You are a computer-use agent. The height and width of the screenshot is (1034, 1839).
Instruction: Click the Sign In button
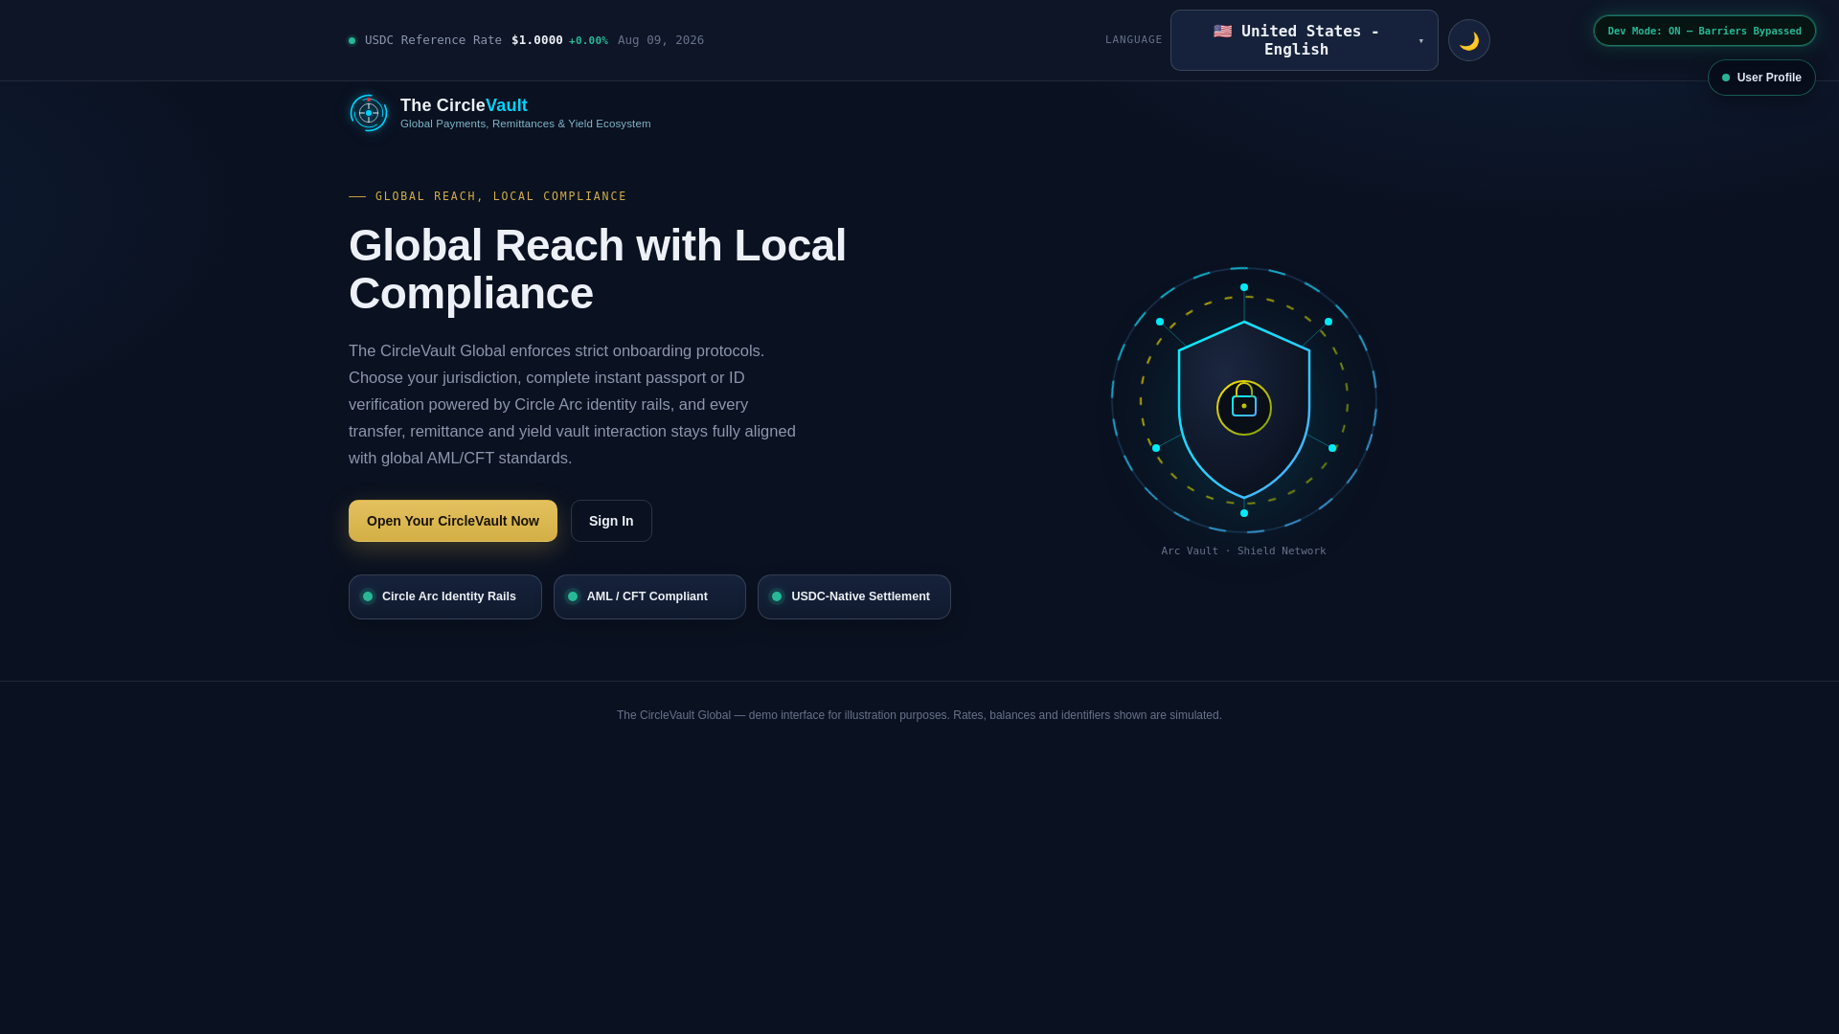611,521
